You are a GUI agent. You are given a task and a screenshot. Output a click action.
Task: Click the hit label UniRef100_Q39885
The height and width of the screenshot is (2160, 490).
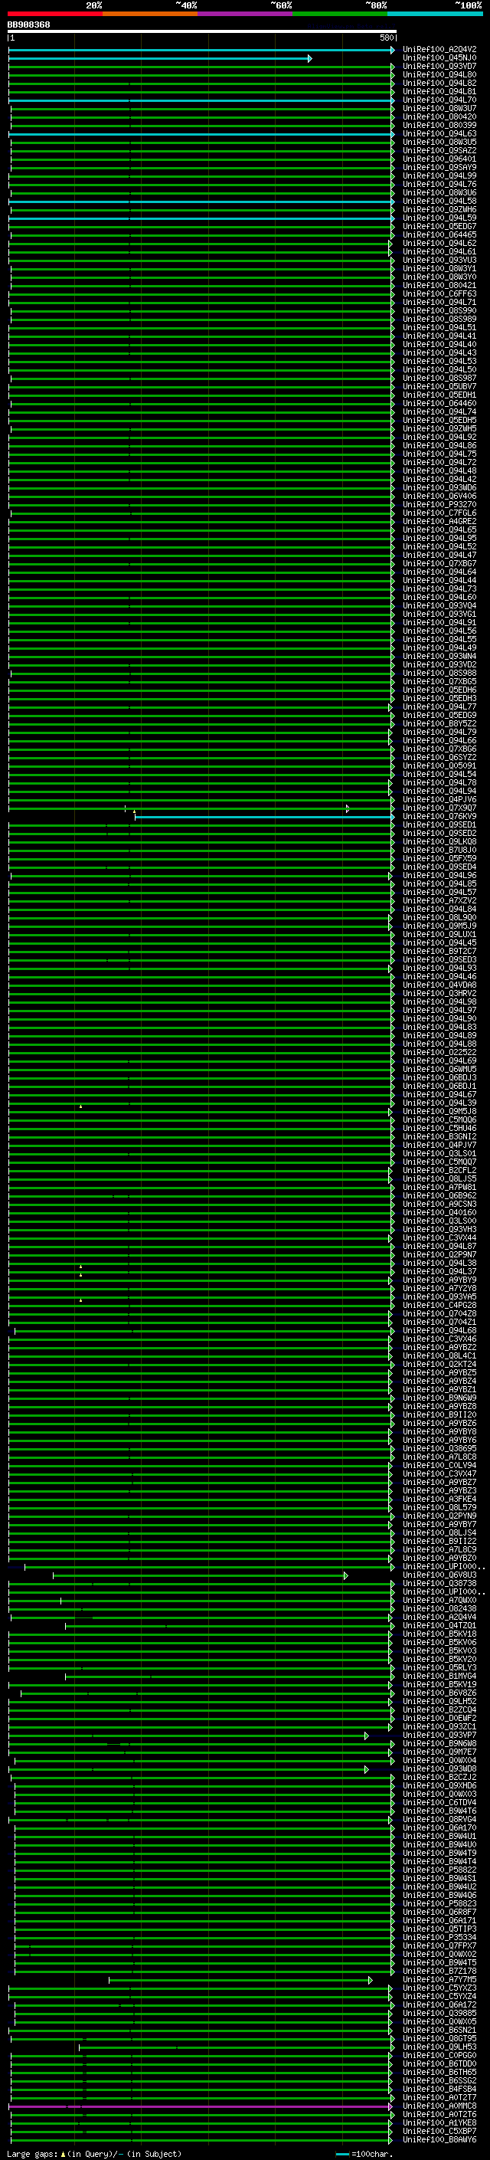point(439,2013)
